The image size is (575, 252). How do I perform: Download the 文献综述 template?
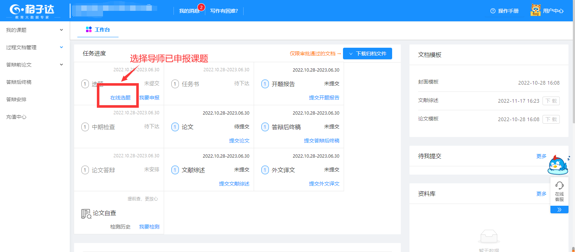coord(551,101)
